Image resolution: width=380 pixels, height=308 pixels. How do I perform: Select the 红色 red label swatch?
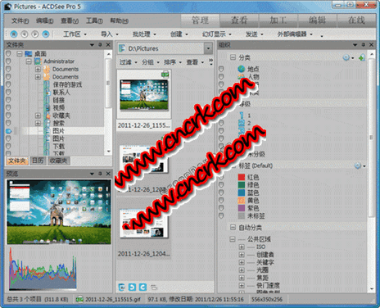coord(242,177)
